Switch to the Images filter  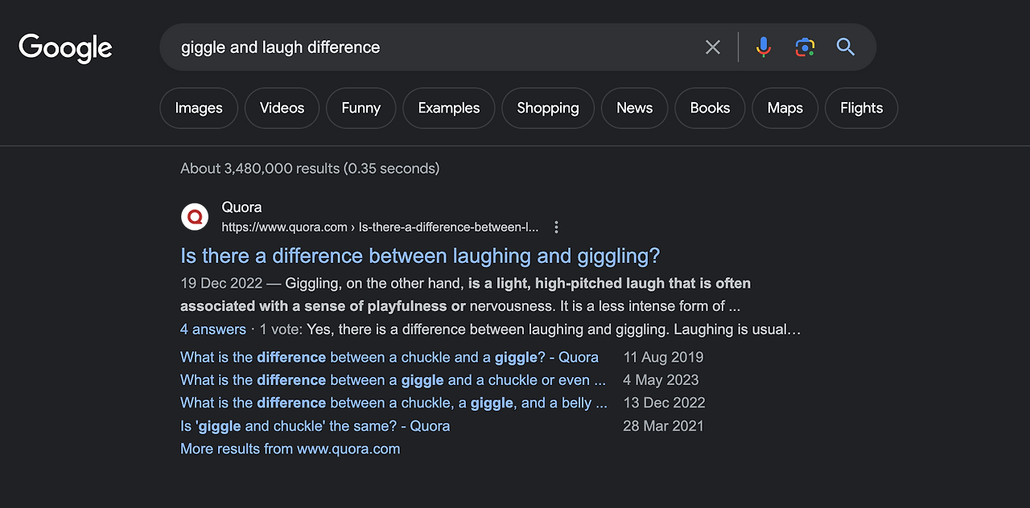[199, 108]
